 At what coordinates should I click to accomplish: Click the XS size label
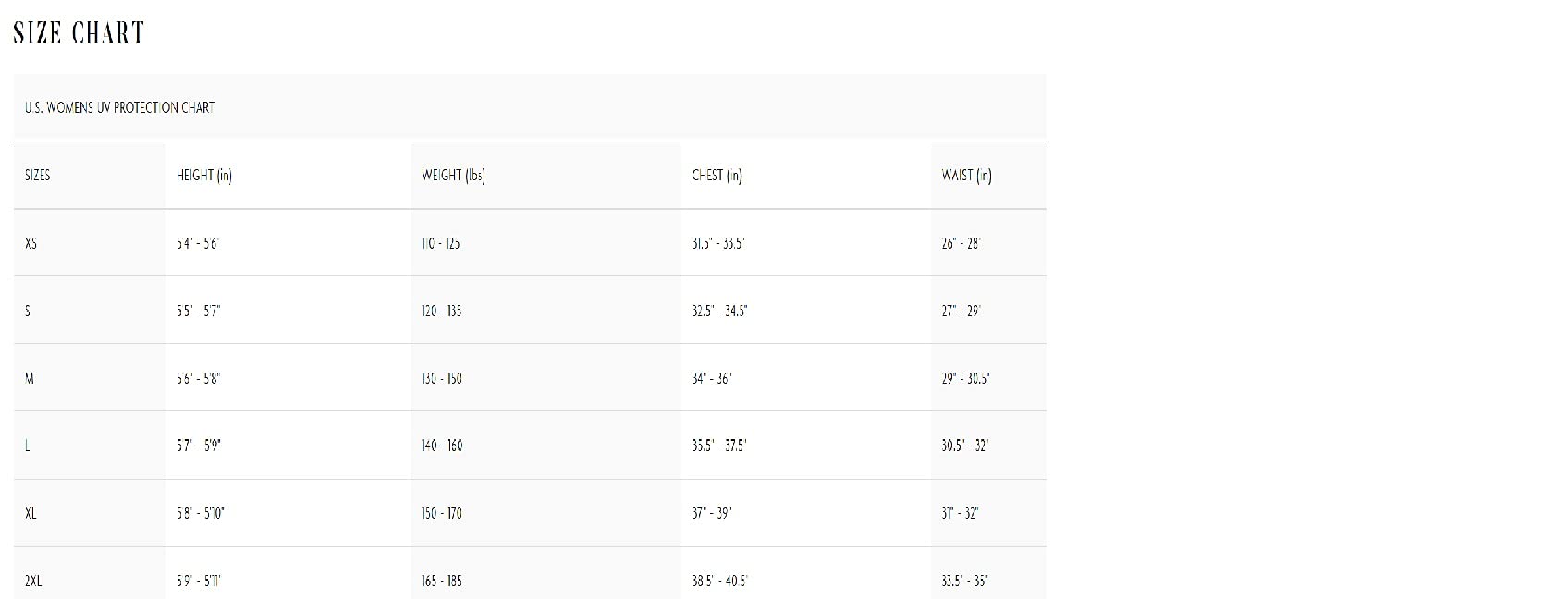coord(31,243)
